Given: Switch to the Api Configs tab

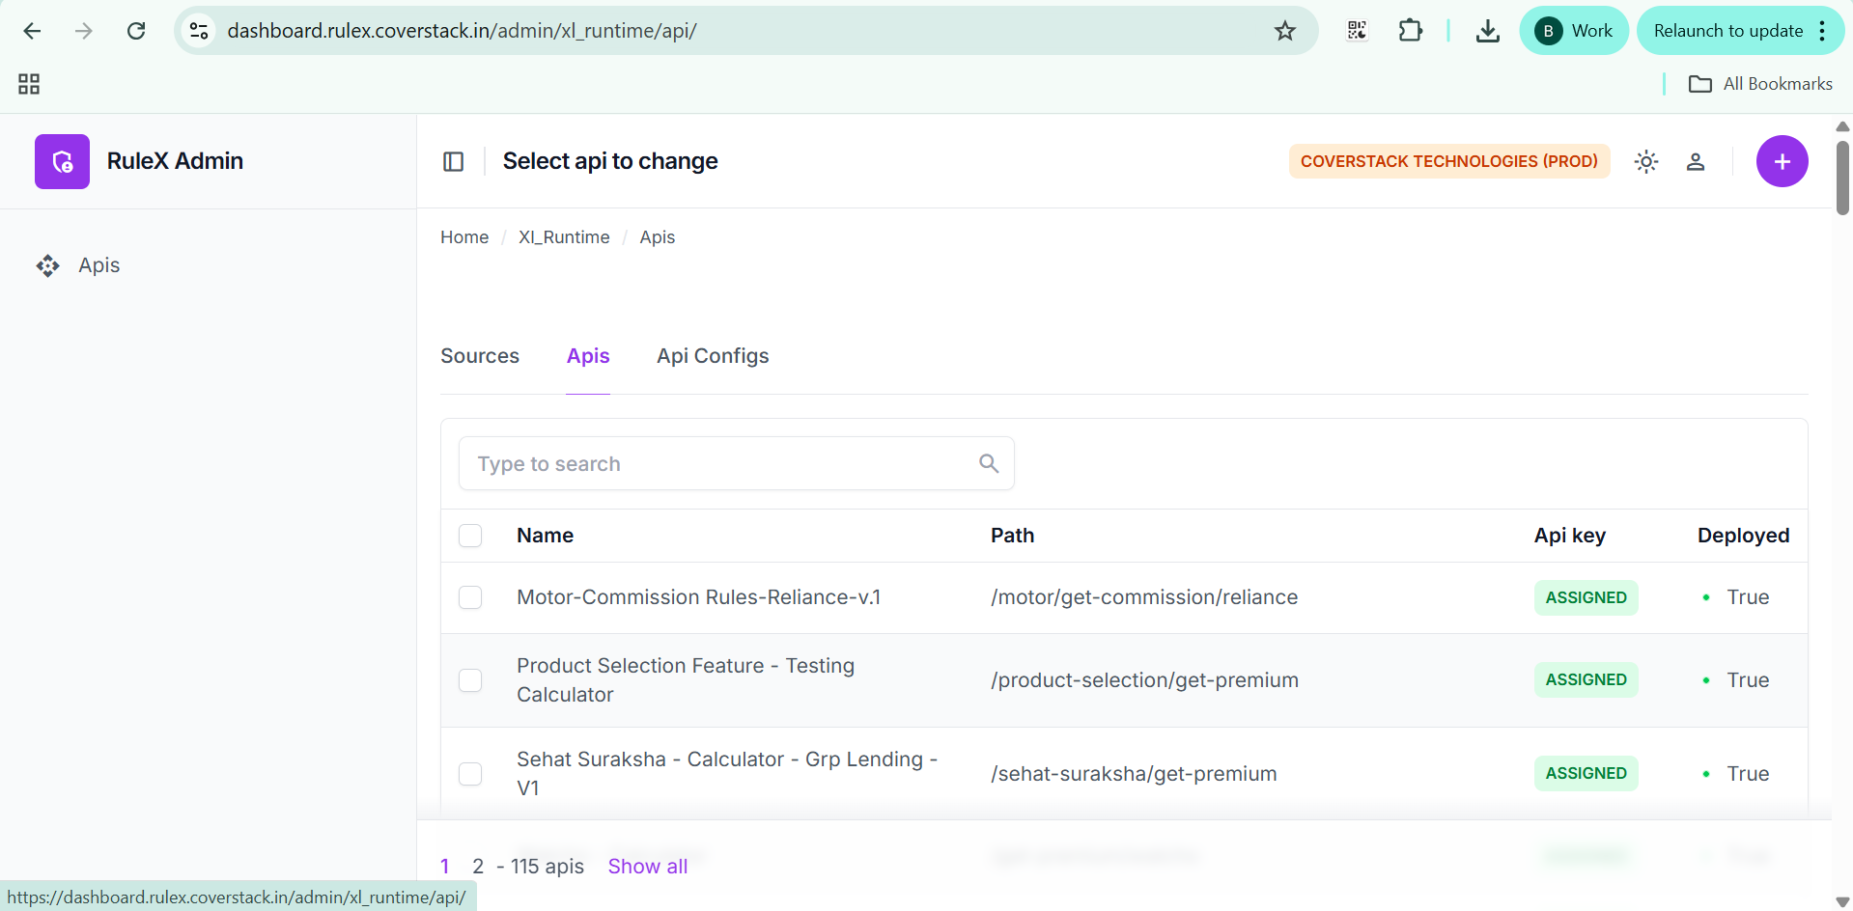Looking at the screenshot, I should pyautogui.click(x=713, y=356).
